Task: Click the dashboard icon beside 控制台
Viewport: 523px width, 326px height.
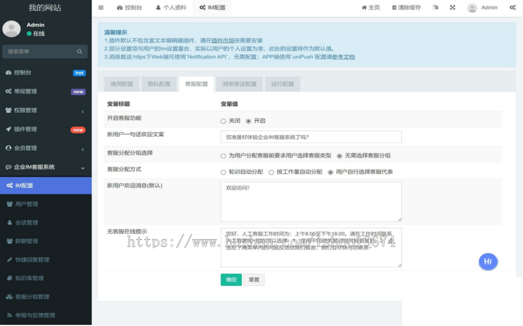Action: (8, 73)
